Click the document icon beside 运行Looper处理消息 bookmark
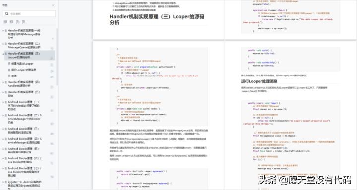The height and width of the screenshot is (190, 357). [9, 70]
